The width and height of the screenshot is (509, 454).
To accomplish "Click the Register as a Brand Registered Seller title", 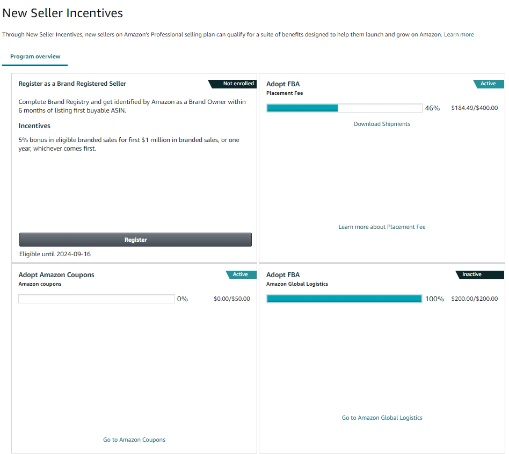I will (x=72, y=84).
